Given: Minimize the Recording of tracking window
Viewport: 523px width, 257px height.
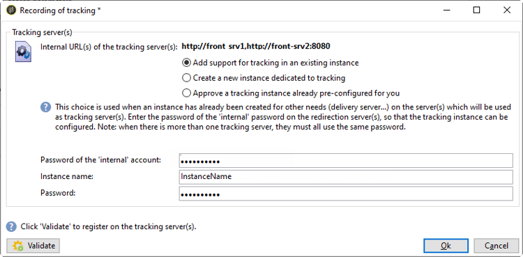Looking at the screenshot, I should coord(447,10).
